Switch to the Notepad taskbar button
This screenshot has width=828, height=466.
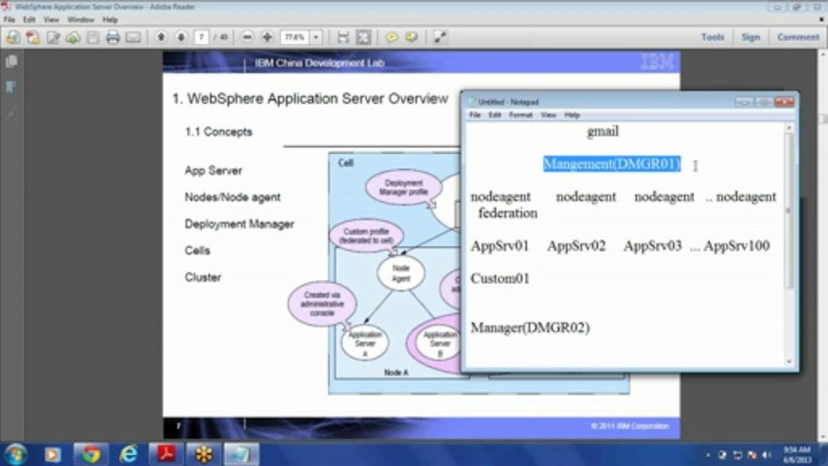(241, 454)
